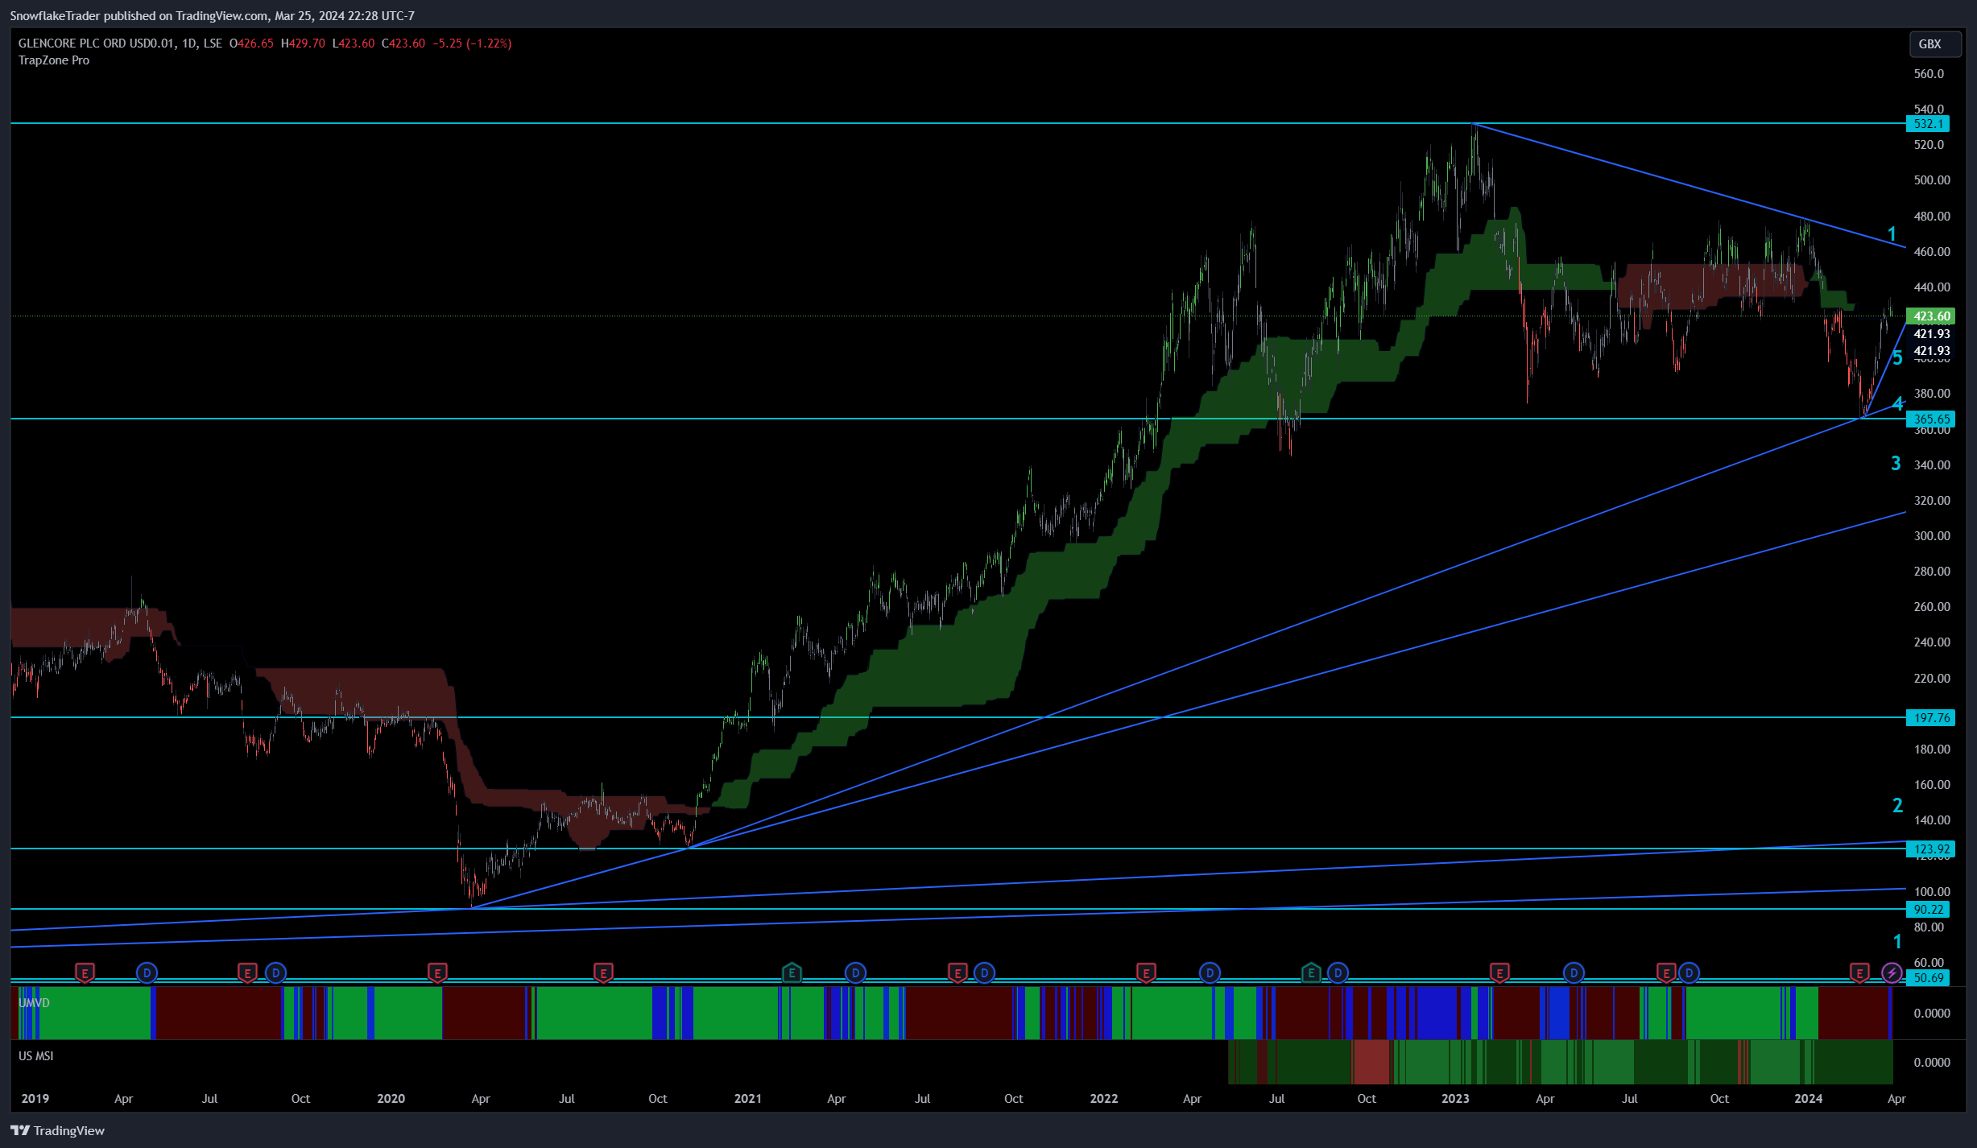Viewport: 1977px width, 1148px height.
Task: Click the dividend D marker of Sep 2023
Action: pos(1689,973)
